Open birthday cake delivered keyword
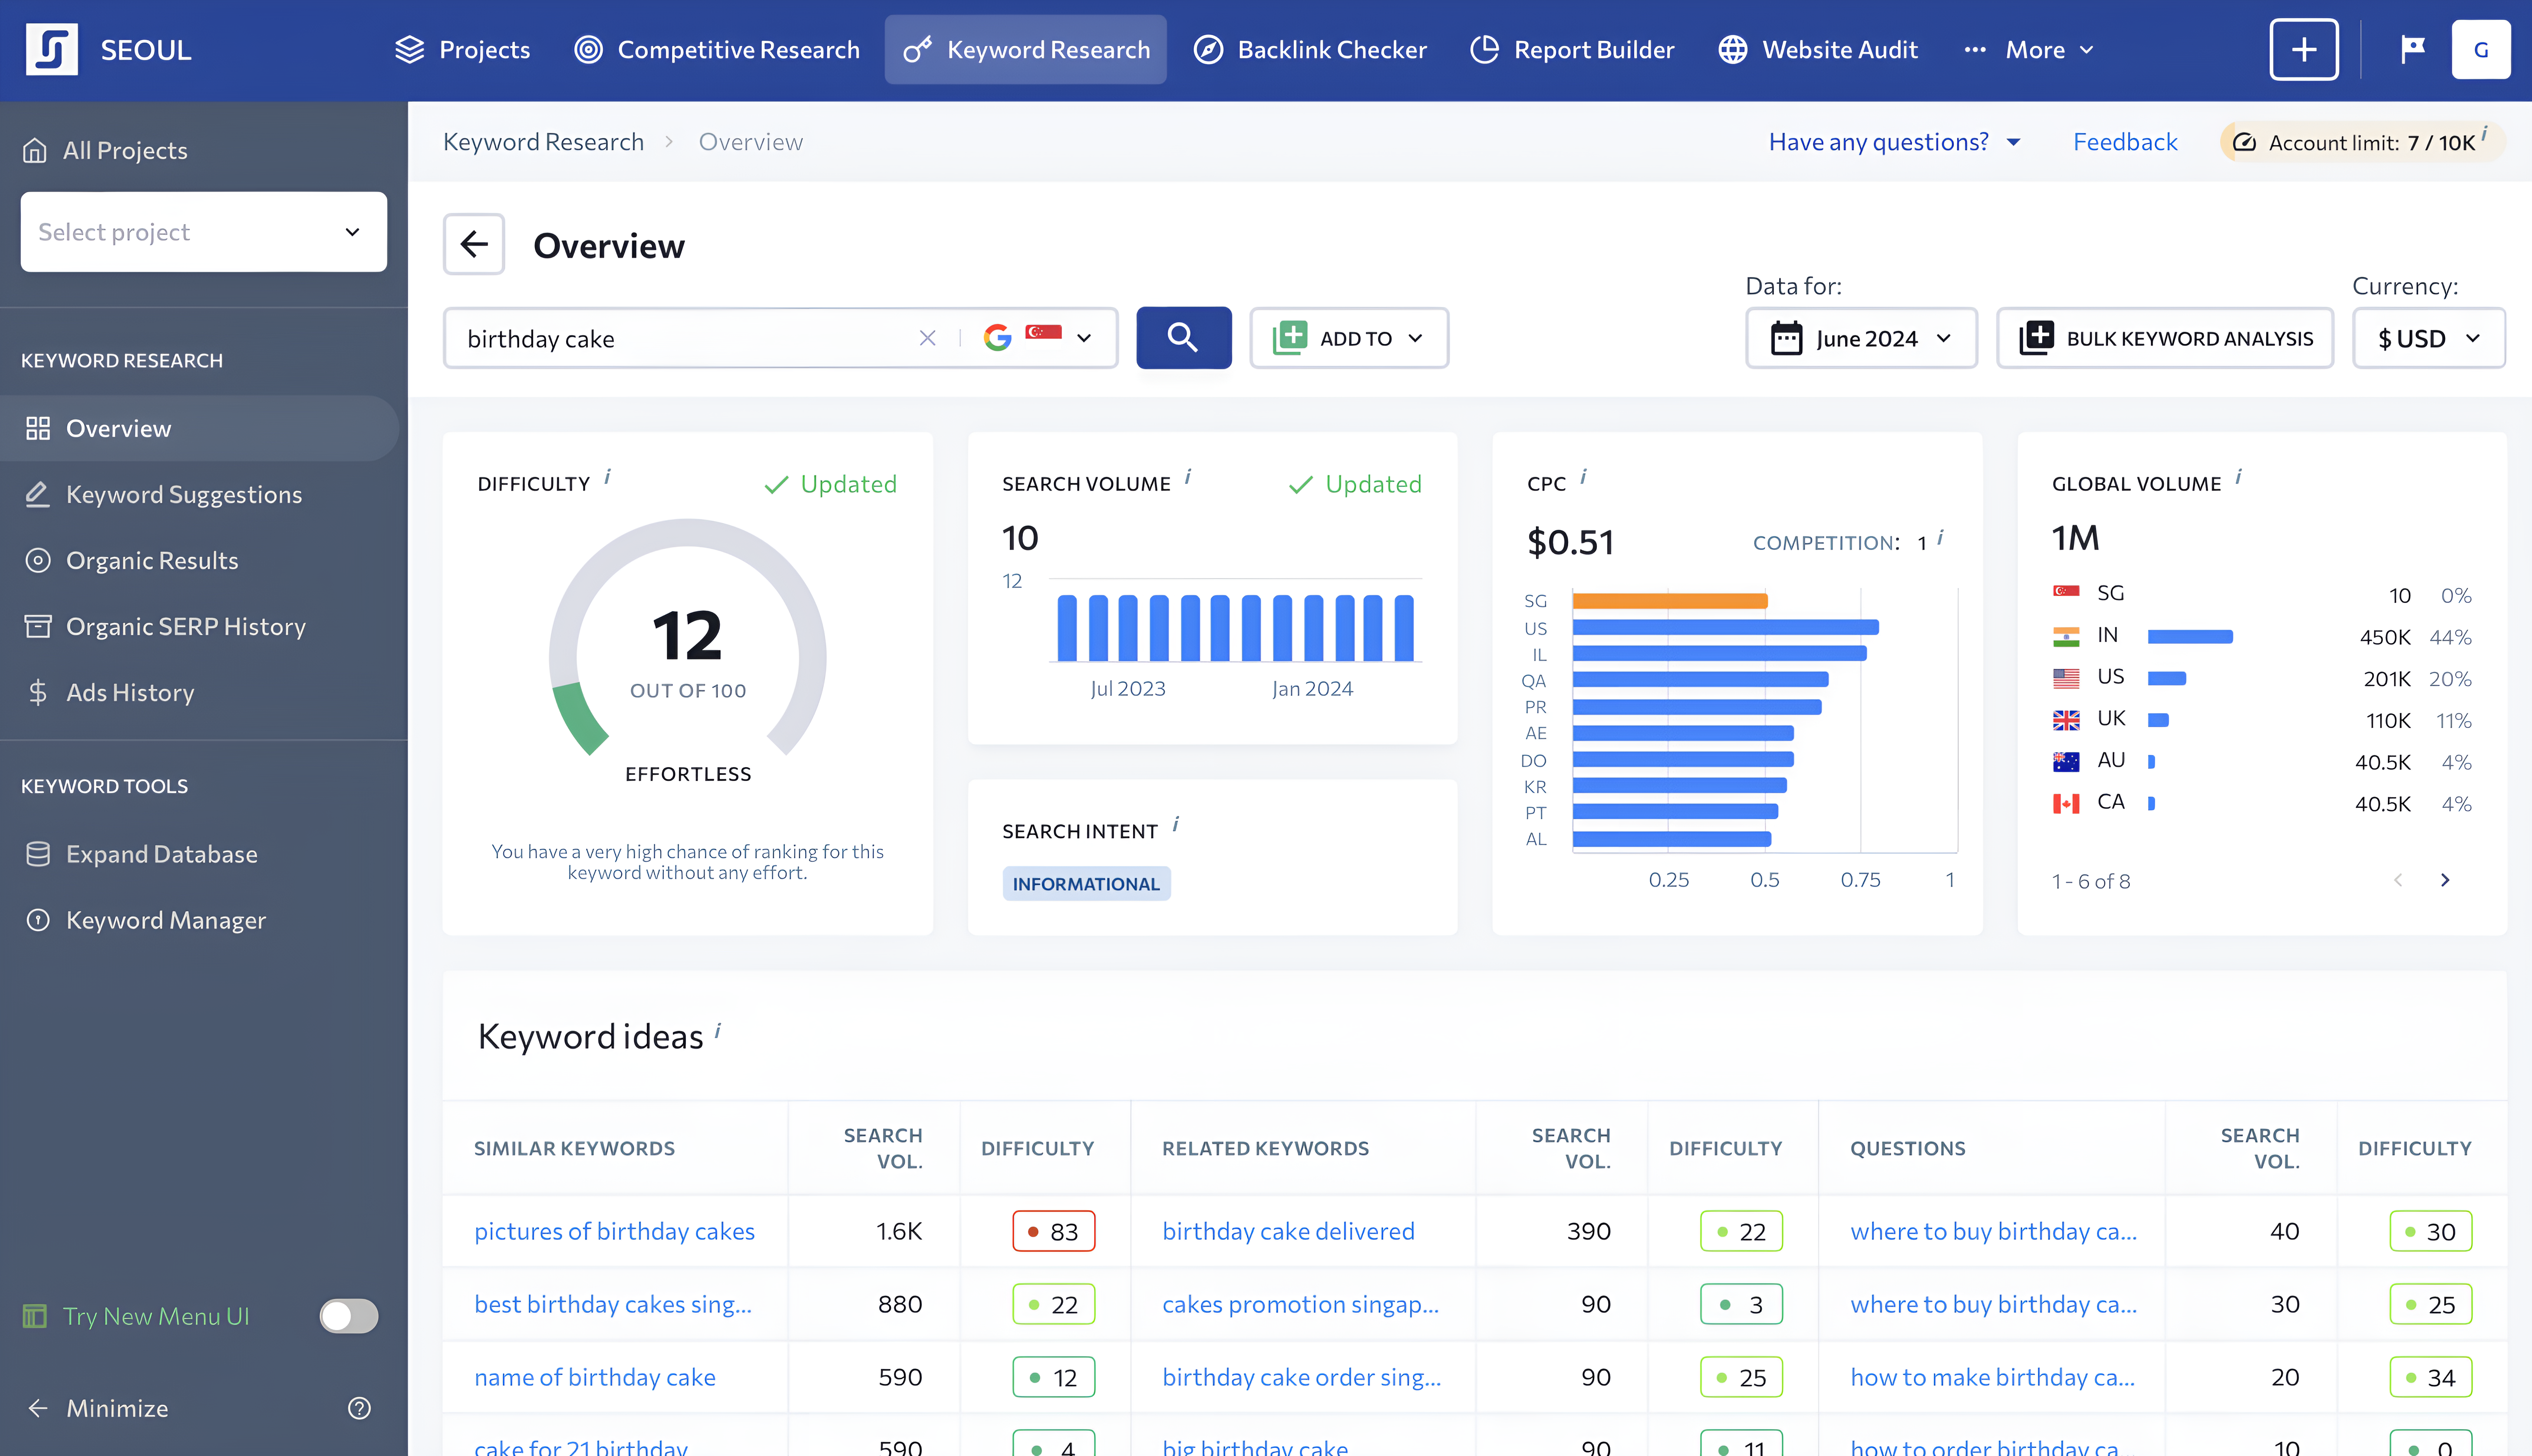This screenshot has width=2532, height=1456. 1288,1231
